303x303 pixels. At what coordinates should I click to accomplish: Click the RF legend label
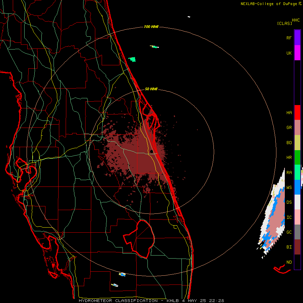[289, 38]
